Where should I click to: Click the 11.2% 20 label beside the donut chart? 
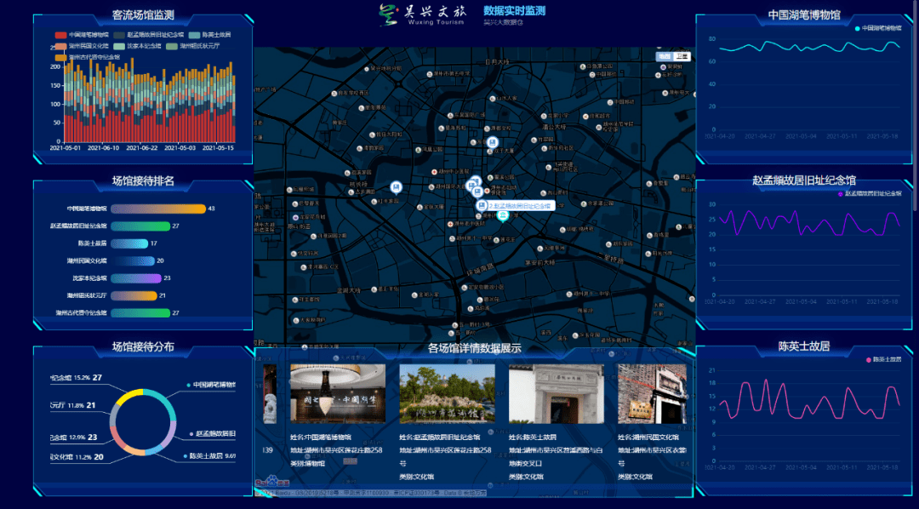pos(77,457)
